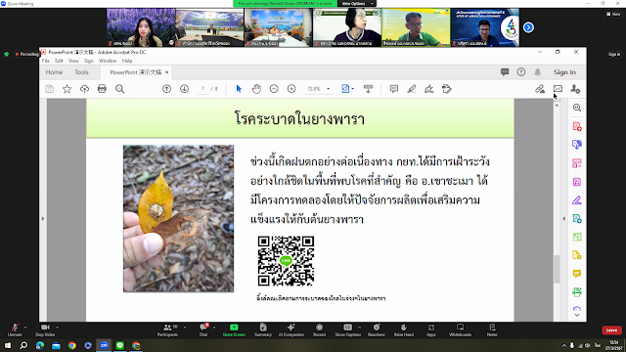Viewport: 626px width, 352px height.
Task: Open Zoom Reactions
Action: [377, 330]
